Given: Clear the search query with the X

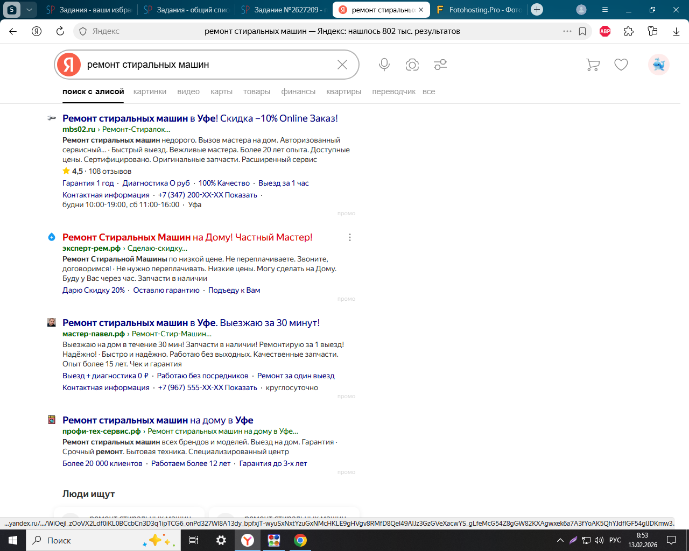Looking at the screenshot, I should [342, 65].
